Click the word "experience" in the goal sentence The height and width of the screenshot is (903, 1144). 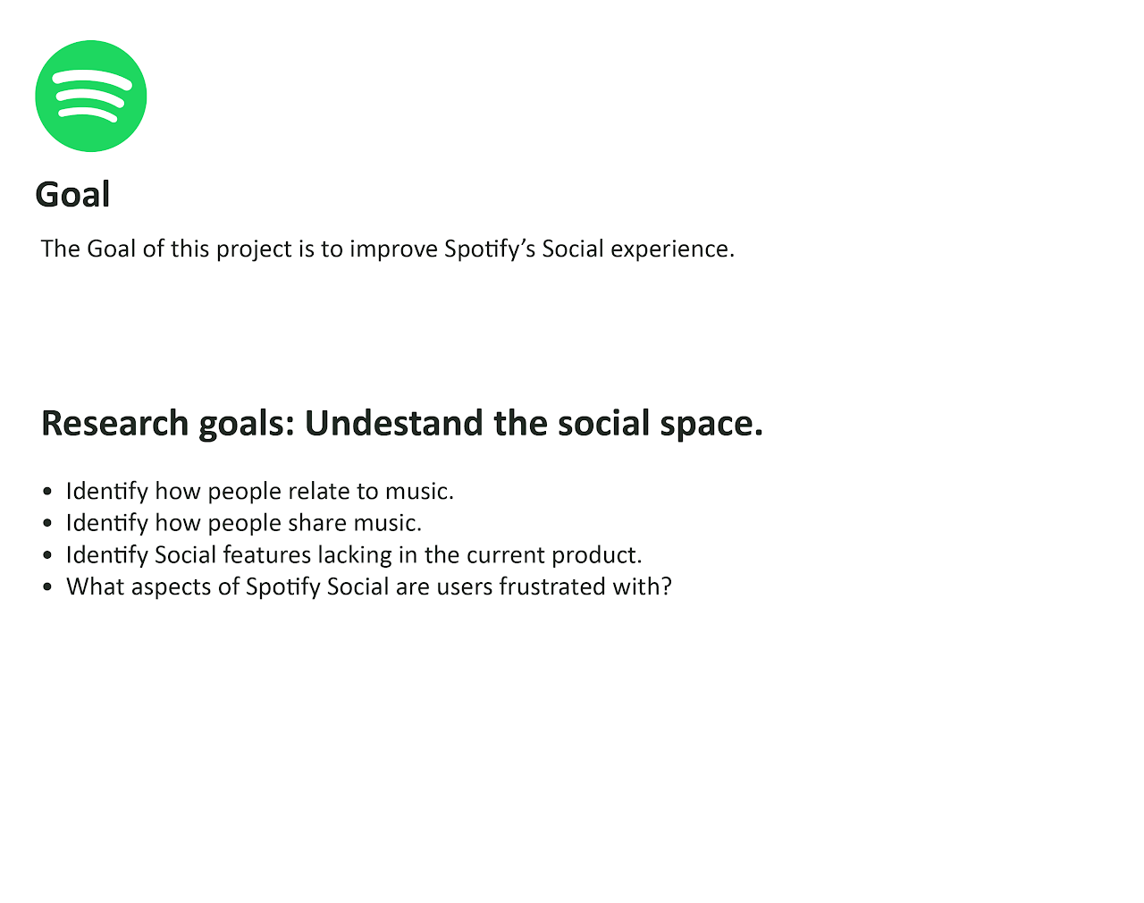pos(671,249)
